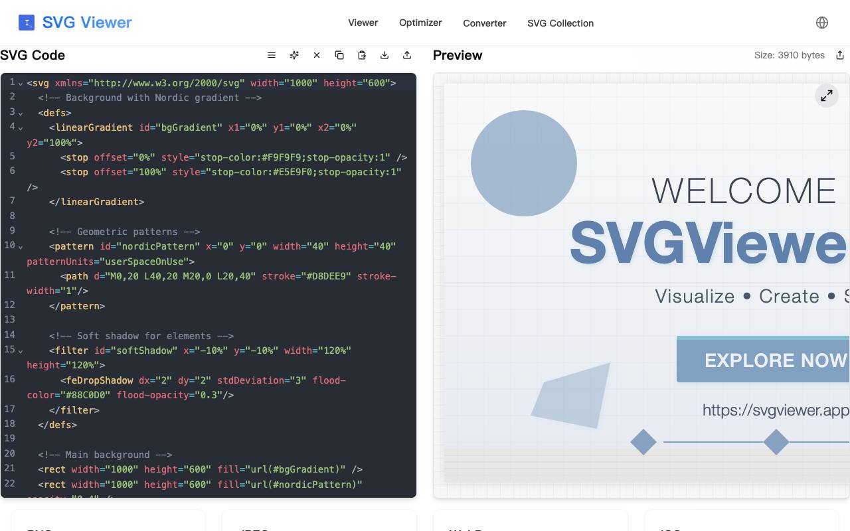Click the 'Main background' comment on line 20
Image resolution: width=850 pixels, height=531 pixels.
click(105, 455)
